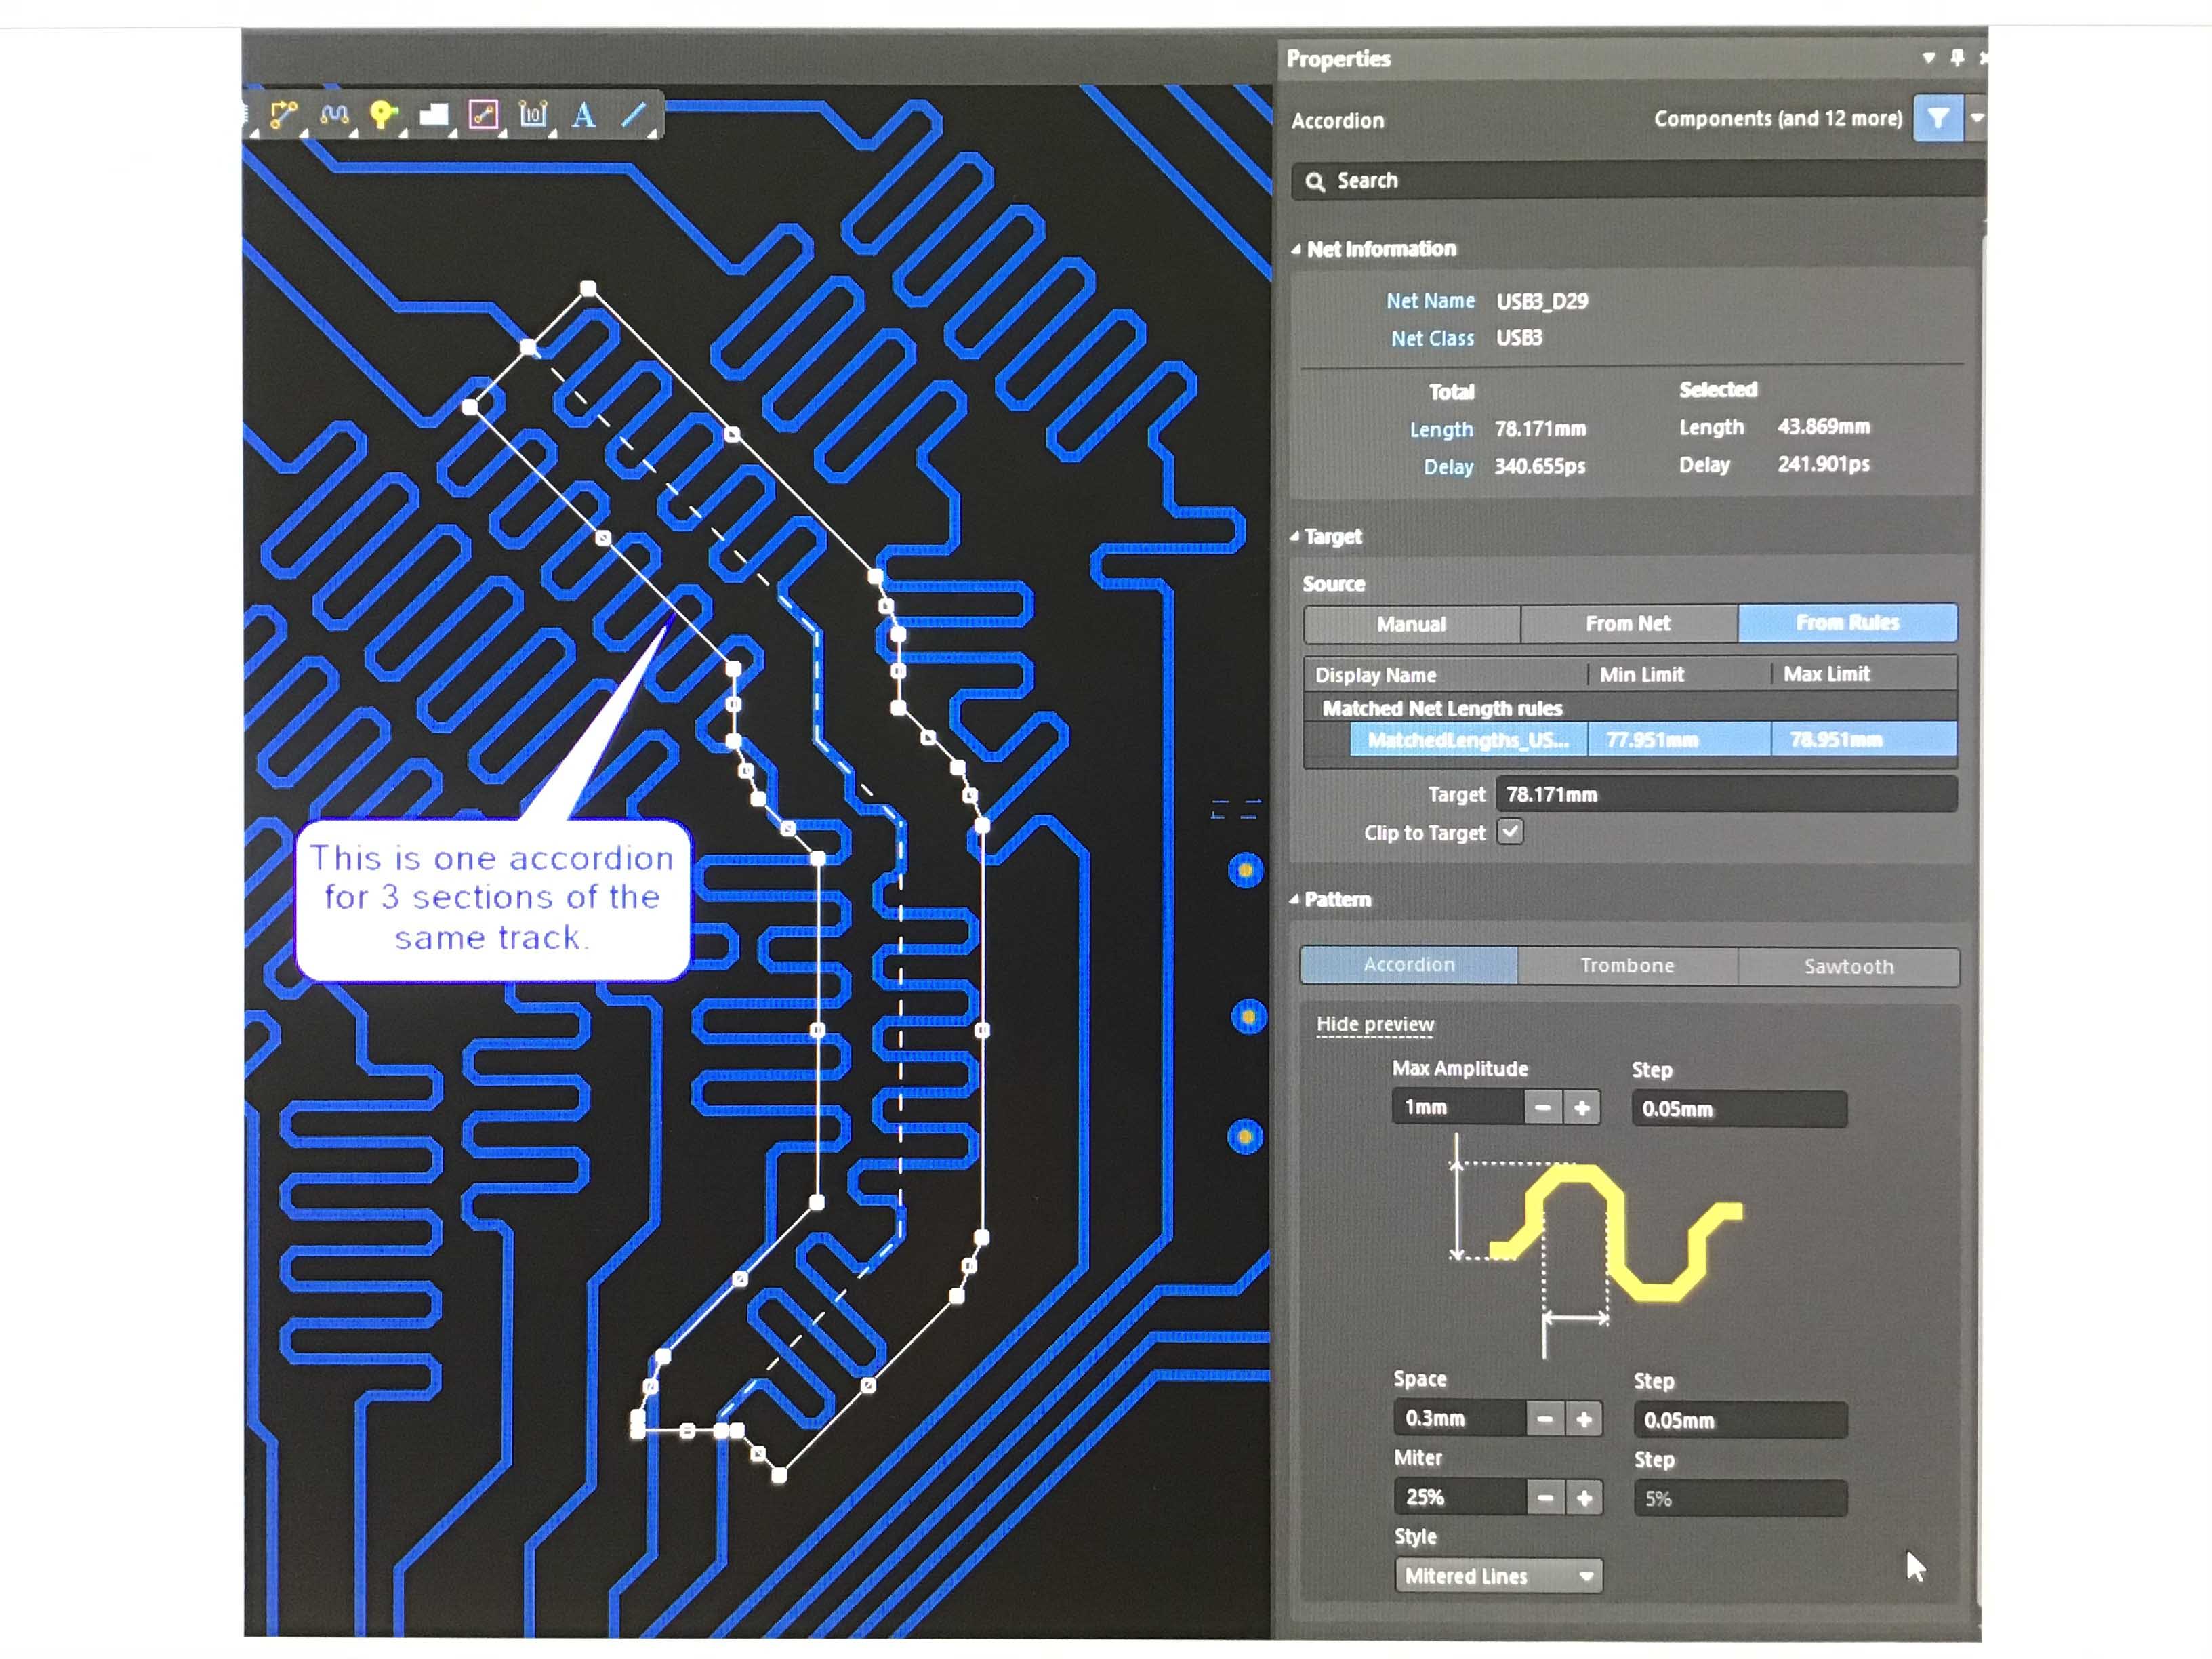The height and width of the screenshot is (1659, 2212).
Task: Select the keepout track tool icon
Action: [484, 115]
